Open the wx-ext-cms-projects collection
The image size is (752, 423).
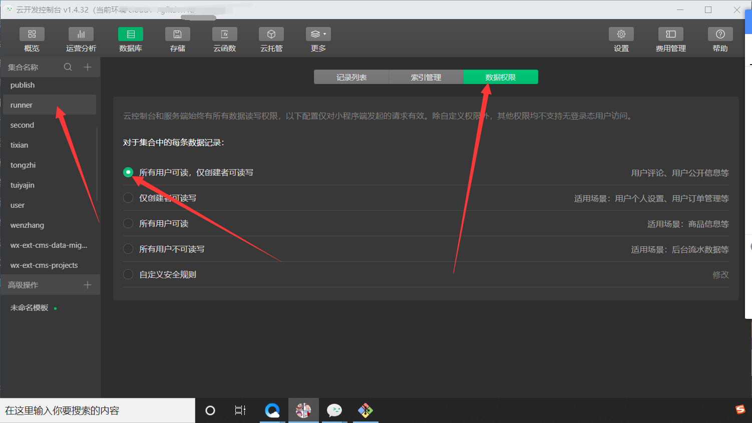(x=50, y=265)
